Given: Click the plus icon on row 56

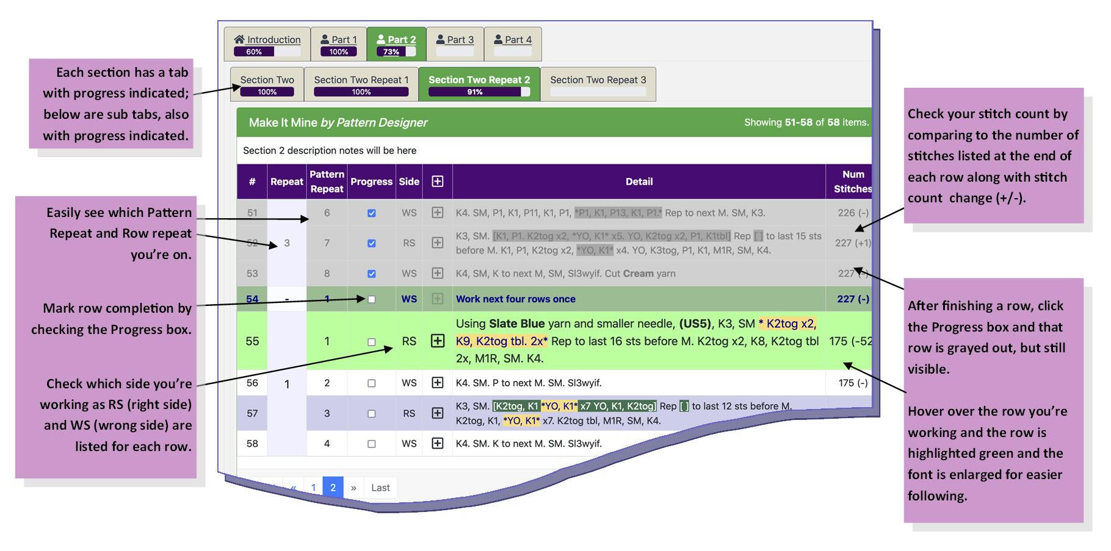Looking at the screenshot, I should point(438,383).
